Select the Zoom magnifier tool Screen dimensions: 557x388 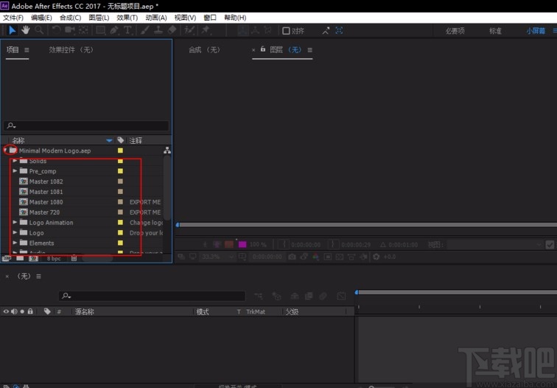(x=39, y=30)
